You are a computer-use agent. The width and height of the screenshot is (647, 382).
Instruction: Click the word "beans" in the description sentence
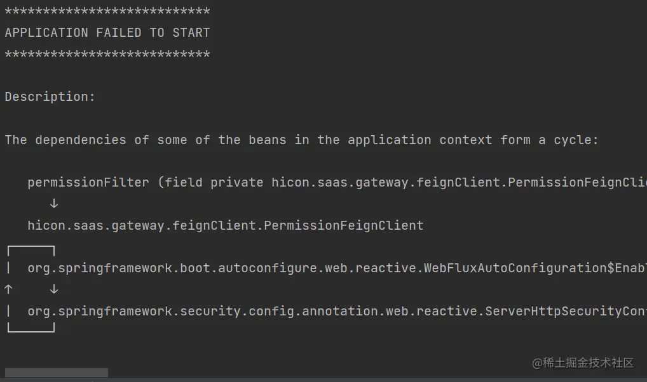[x=268, y=140]
